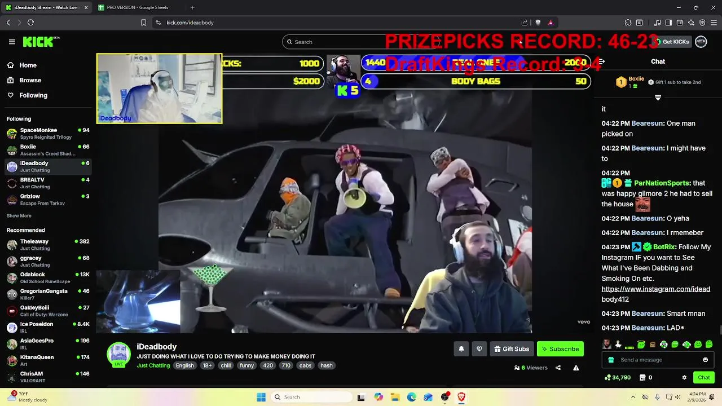
Task: Click the Just Chatting category link under title
Action: (x=153, y=365)
